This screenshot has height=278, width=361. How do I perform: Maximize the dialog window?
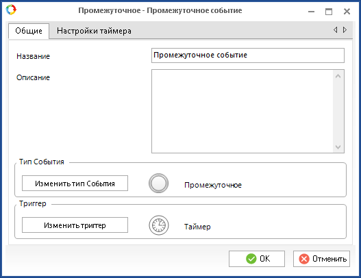329,11
